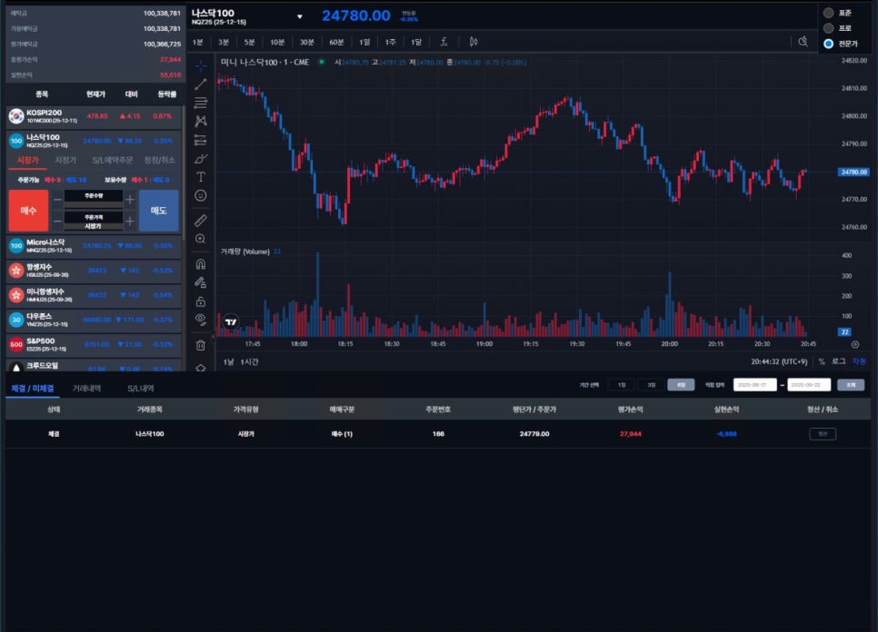The image size is (878, 632).
Task: Open the end date picker field
Action: coord(809,384)
